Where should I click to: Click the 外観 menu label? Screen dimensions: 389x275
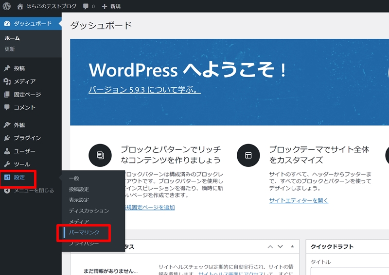[19, 125]
